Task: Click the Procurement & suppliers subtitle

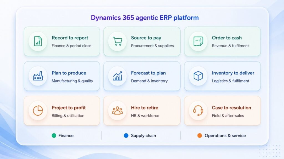Action: tap(152, 46)
